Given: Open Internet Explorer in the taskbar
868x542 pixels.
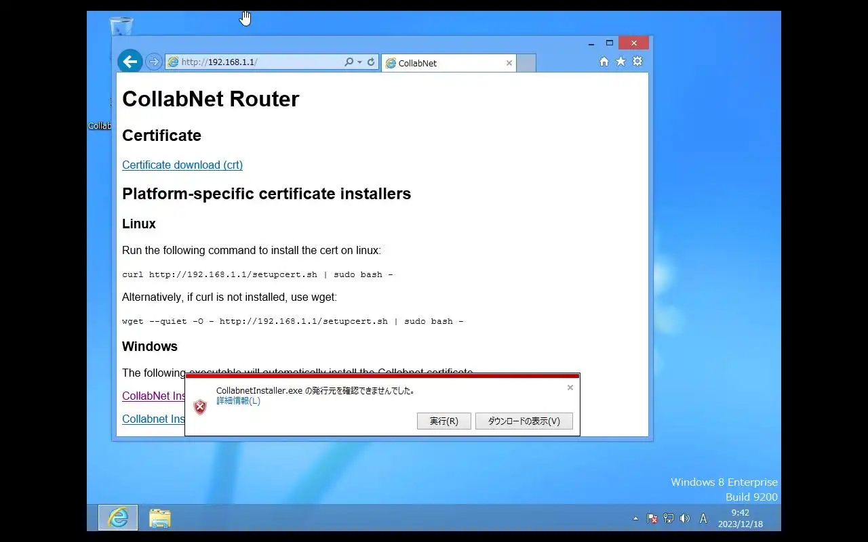Looking at the screenshot, I should click(x=118, y=518).
